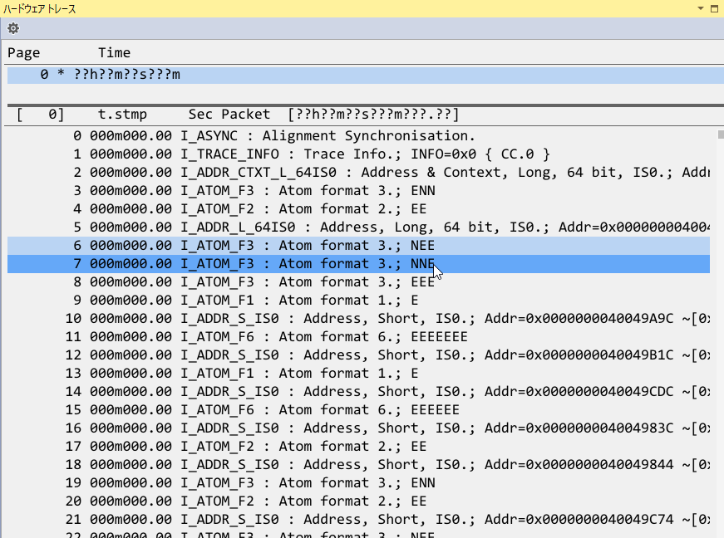Open the window position dropdown arrow
The image size is (724, 538).
tap(700, 8)
